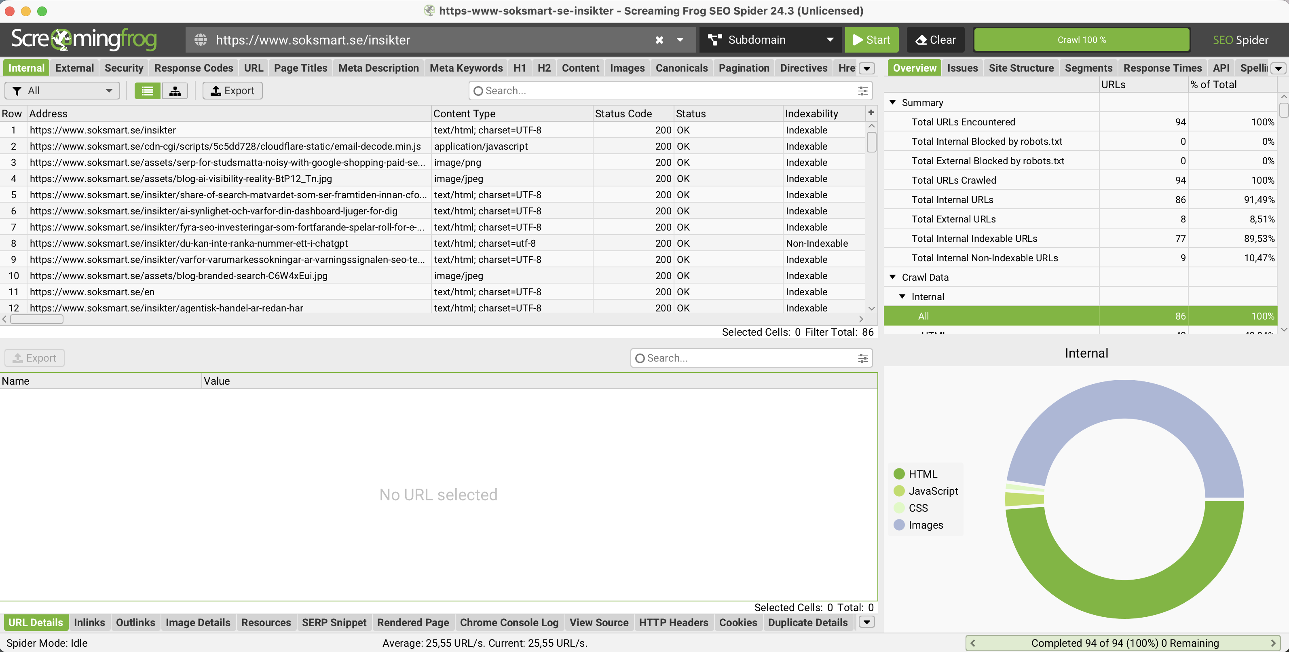The height and width of the screenshot is (652, 1289).
Task: Select the All row under Internal
Action: (x=1080, y=316)
